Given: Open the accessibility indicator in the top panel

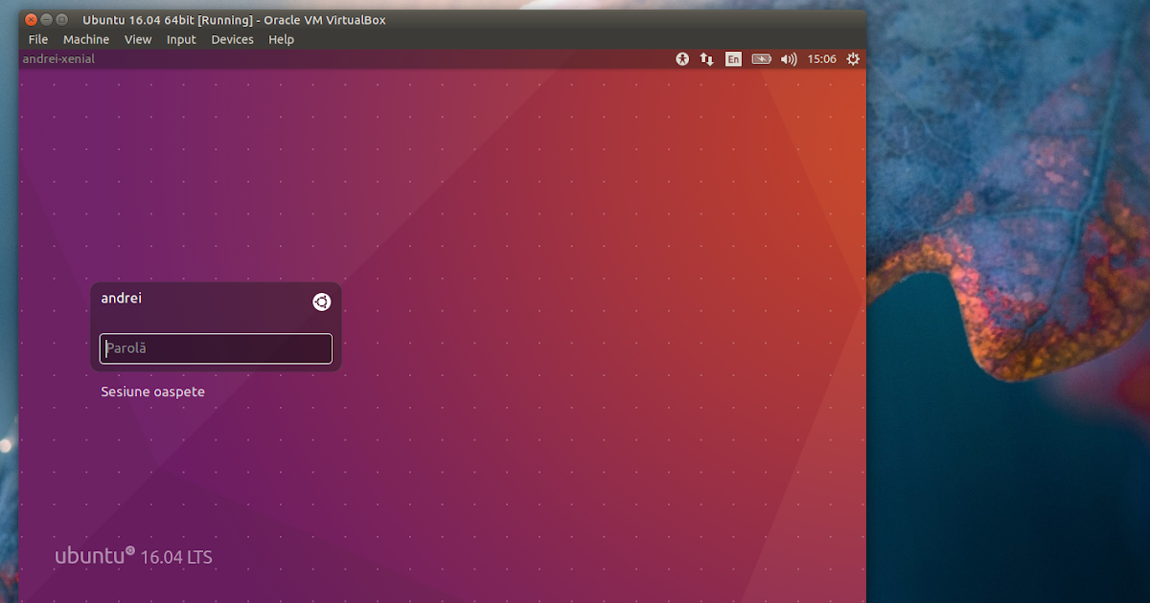Looking at the screenshot, I should coord(682,58).
